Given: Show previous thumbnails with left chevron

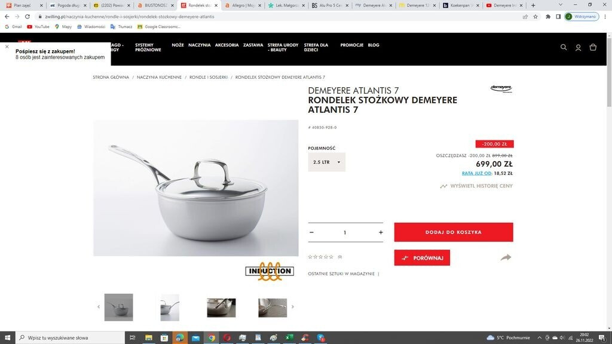Looking at the screenshot, I should [99, 307].
